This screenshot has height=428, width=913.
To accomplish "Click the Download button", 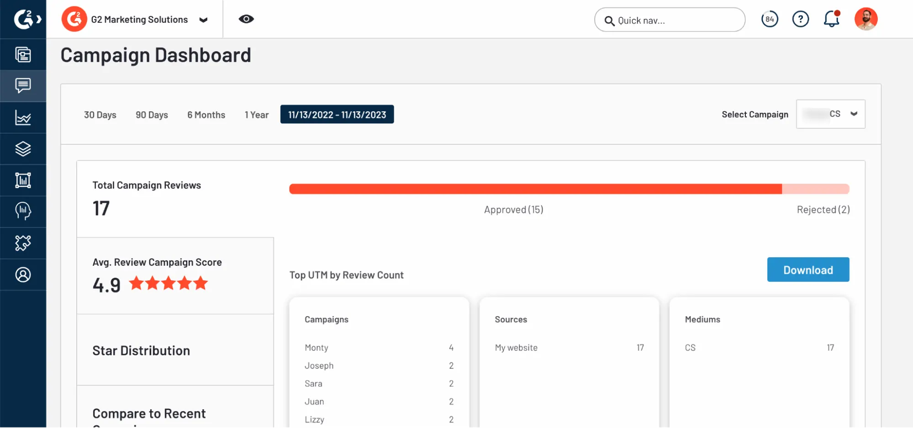I will [x=808, y=269].
